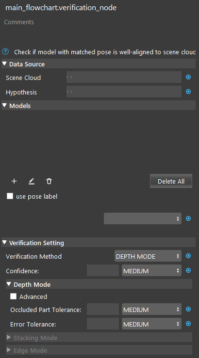199x358 pixels.
Task: Delete selected model with trash icon
Action: click(49, 181)
